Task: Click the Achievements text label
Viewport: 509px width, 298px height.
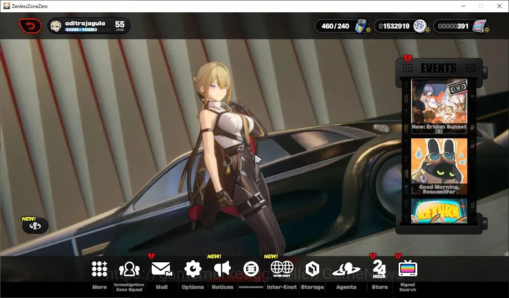Action: [x=251, y=287]
